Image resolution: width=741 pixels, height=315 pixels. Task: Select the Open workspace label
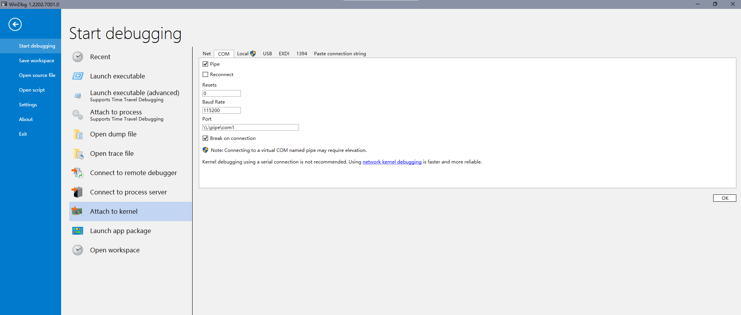tap(115, 250)
